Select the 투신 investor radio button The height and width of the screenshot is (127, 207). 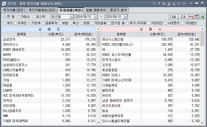pyautogui.click(x=71, y=23)
